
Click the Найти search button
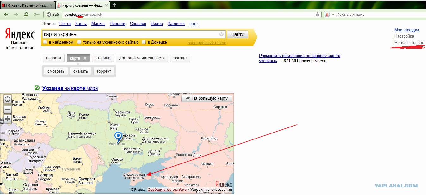[238, 34]
